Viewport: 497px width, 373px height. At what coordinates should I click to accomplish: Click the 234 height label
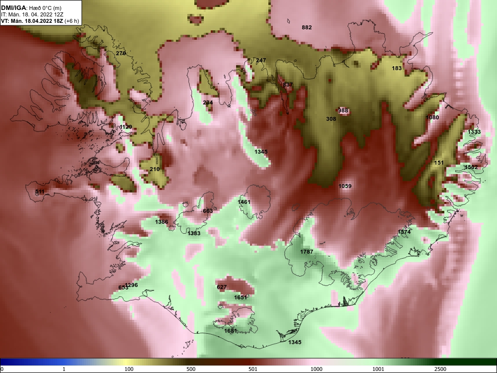(x=208, y=102)
